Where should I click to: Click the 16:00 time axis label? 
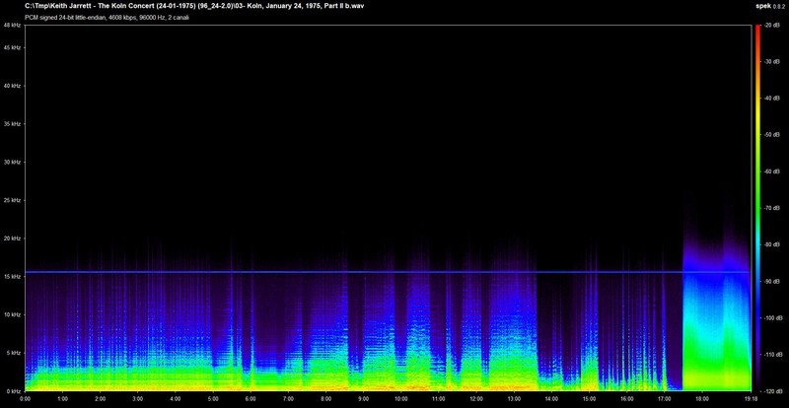[x=627, y=398]
